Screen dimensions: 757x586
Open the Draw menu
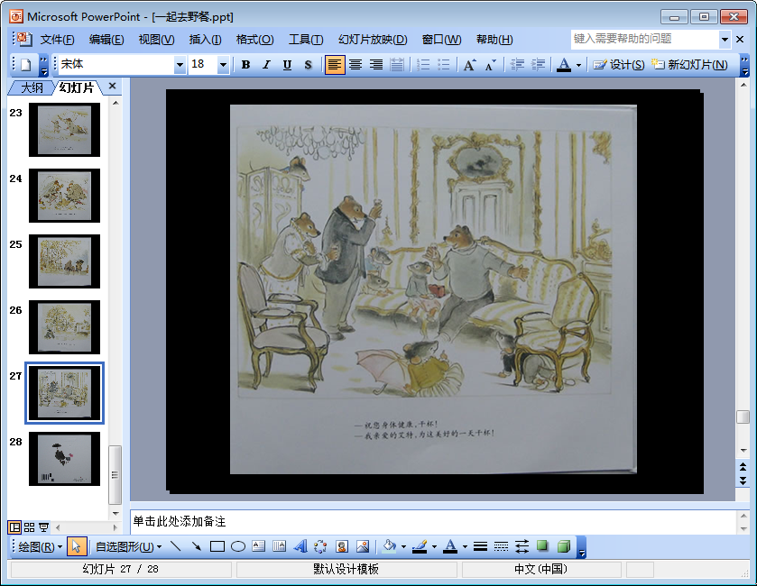(40, 547)
